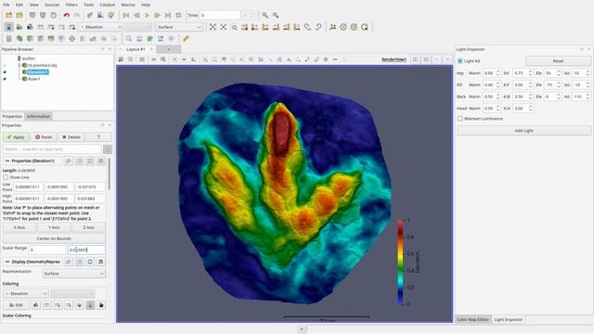
Task: Open the Catalyst menu
Action: pyautogui.click(x=108, y=5)
